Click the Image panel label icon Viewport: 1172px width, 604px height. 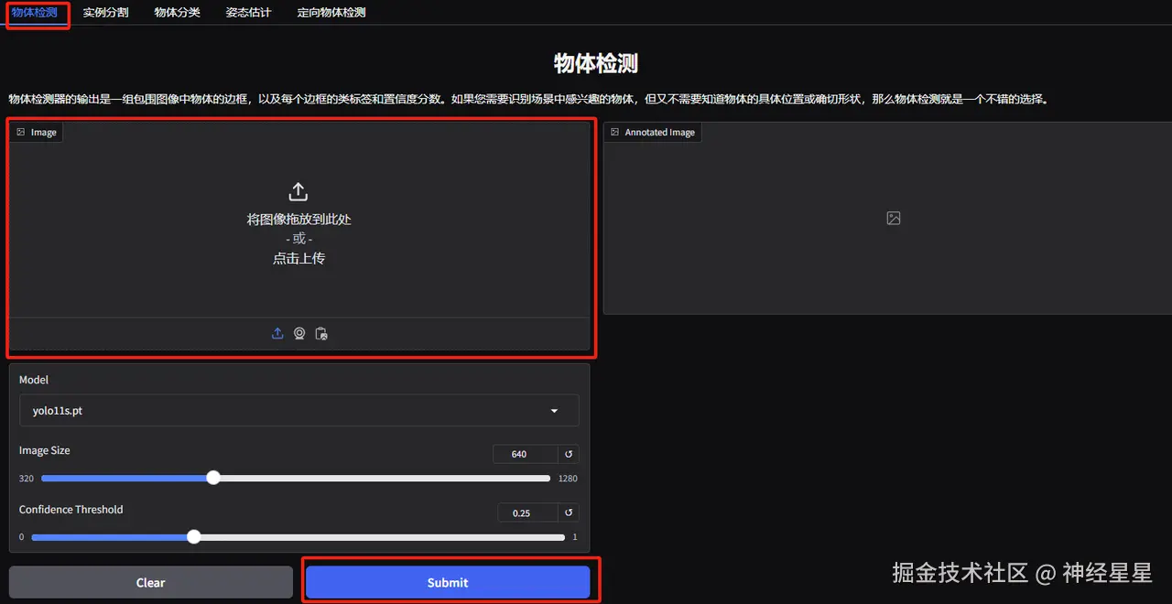22,131
